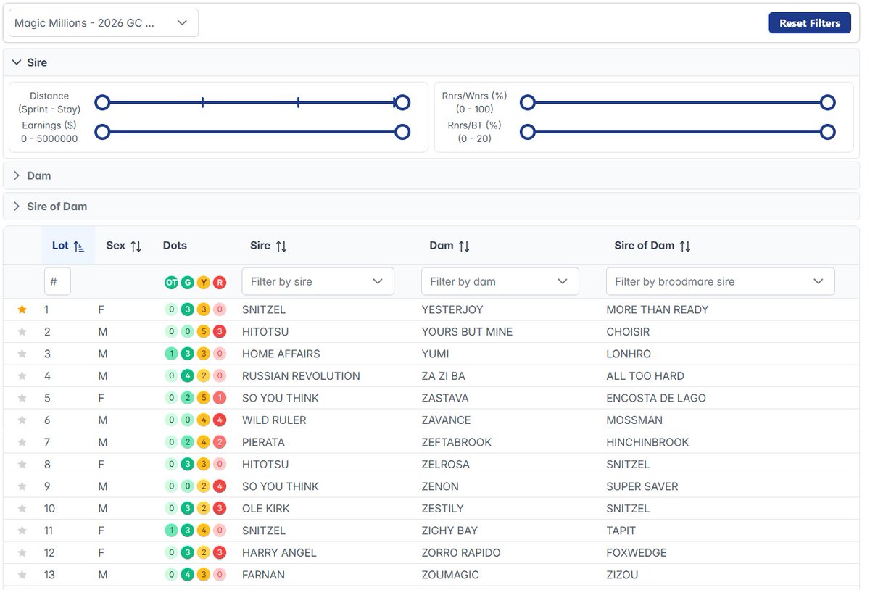Select sire SNITZEL in lot 1
The width and height of the screenshot is (870, 590).
264,309
